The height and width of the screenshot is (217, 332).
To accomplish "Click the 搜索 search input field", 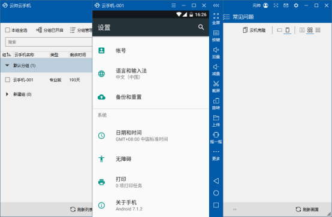I will (49, 42).
